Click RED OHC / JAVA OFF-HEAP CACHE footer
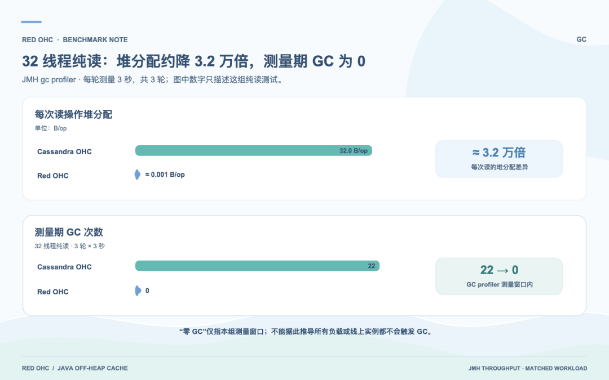The width and height of the screenshot is (609, 380). click(74, 368)
